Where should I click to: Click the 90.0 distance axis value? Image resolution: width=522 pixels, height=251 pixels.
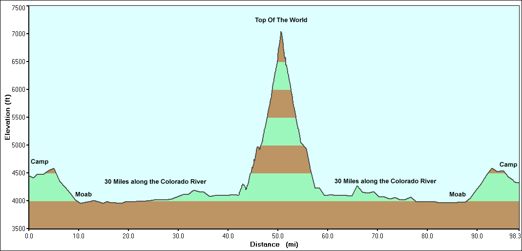pyautogui.click(x=477, y=236)
